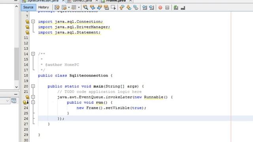Close the connect.java tab

96,1
